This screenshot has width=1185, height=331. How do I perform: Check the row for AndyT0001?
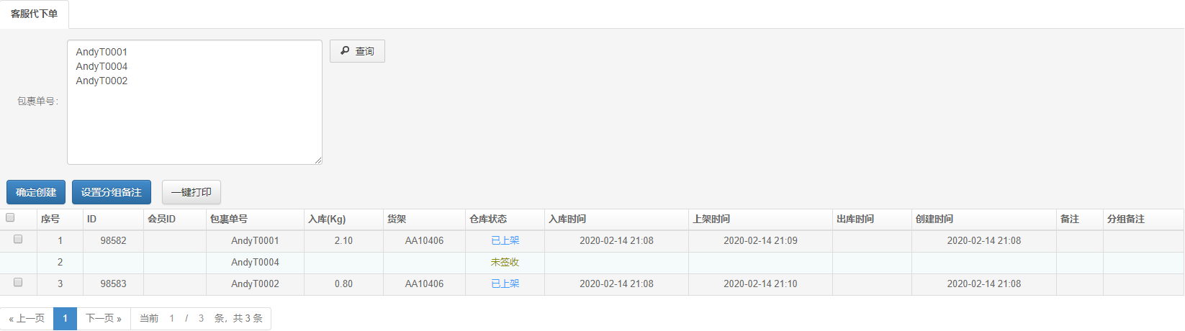click(18, 239)
